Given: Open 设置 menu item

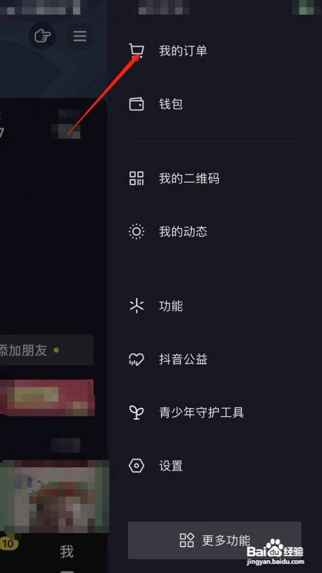Looking at the screenshot, I should pyautogui.click(x=214, y=466).
